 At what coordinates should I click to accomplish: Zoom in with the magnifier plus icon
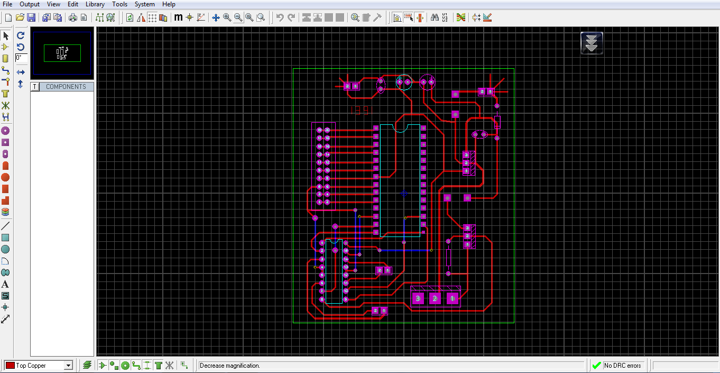coord(227,17)
